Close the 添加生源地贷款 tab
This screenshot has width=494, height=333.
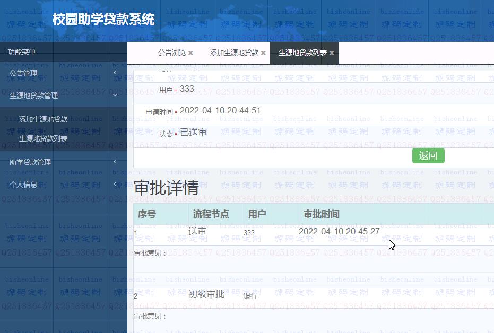pos(263,53)
